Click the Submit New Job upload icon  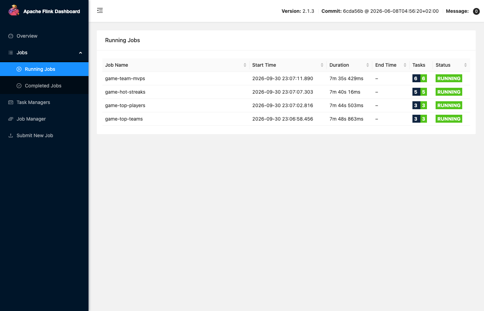(11, 135)
